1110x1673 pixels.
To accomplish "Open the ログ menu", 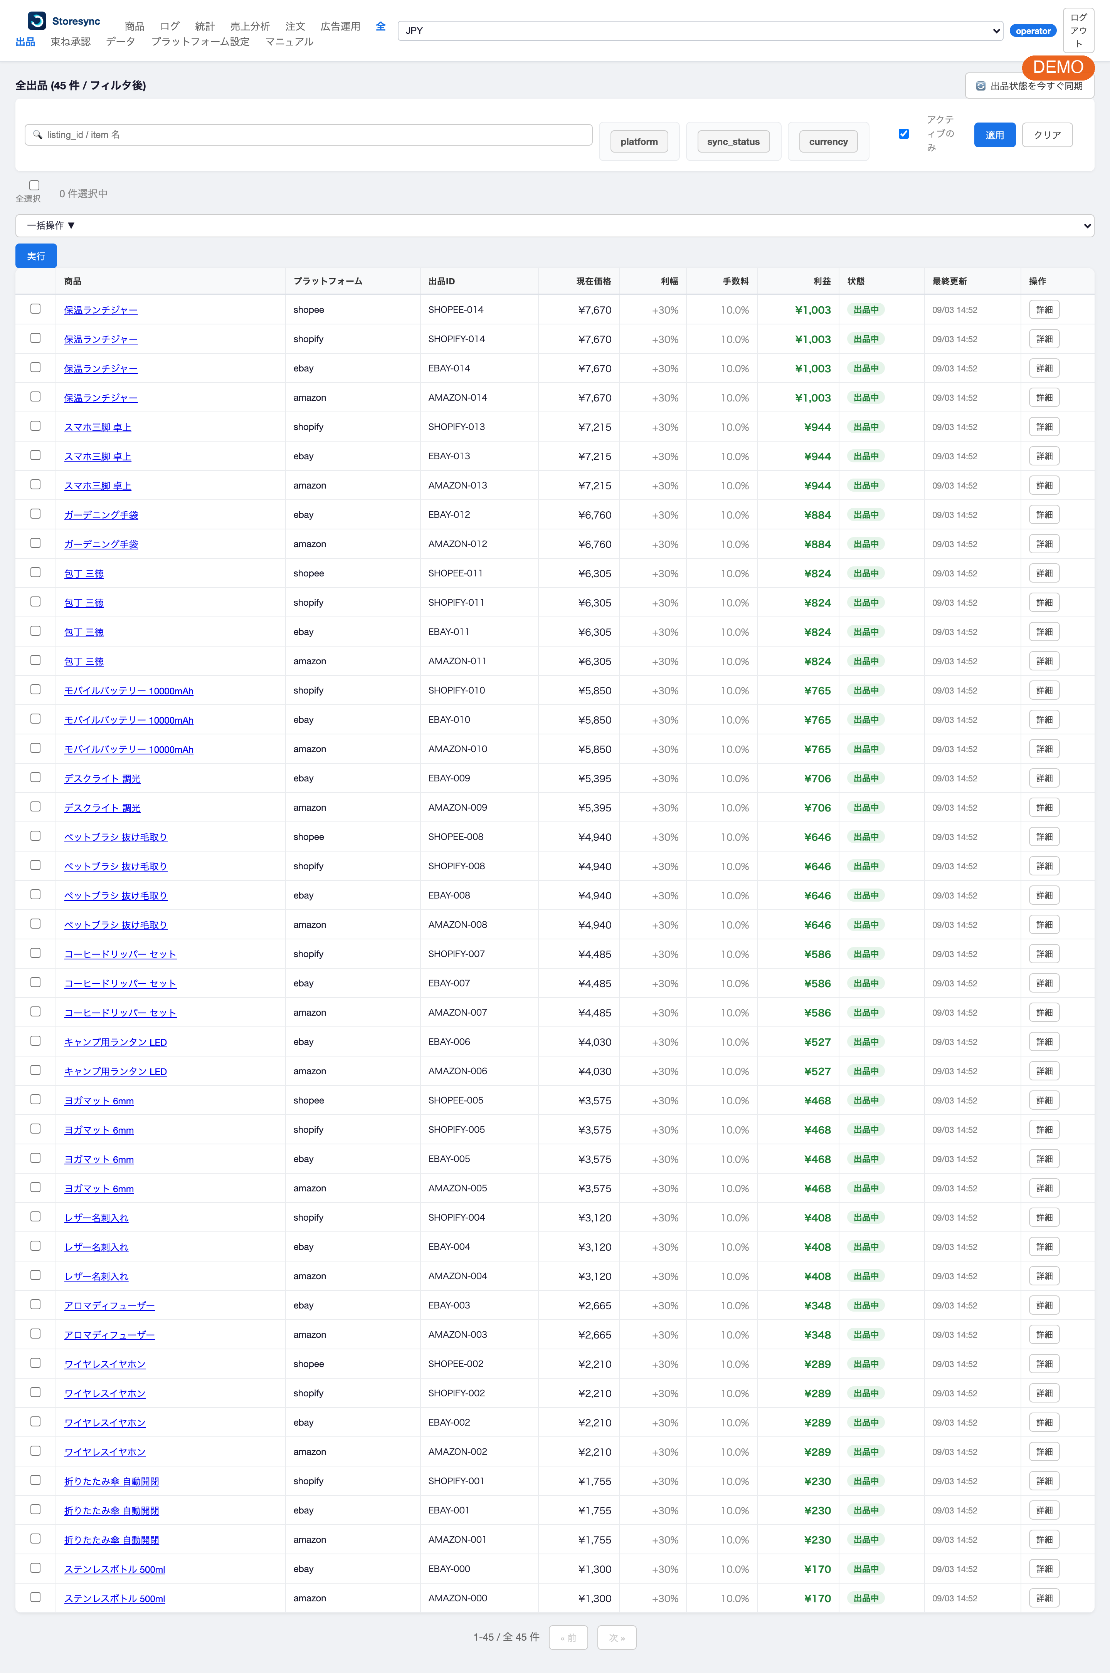I will tap(170, 26).
